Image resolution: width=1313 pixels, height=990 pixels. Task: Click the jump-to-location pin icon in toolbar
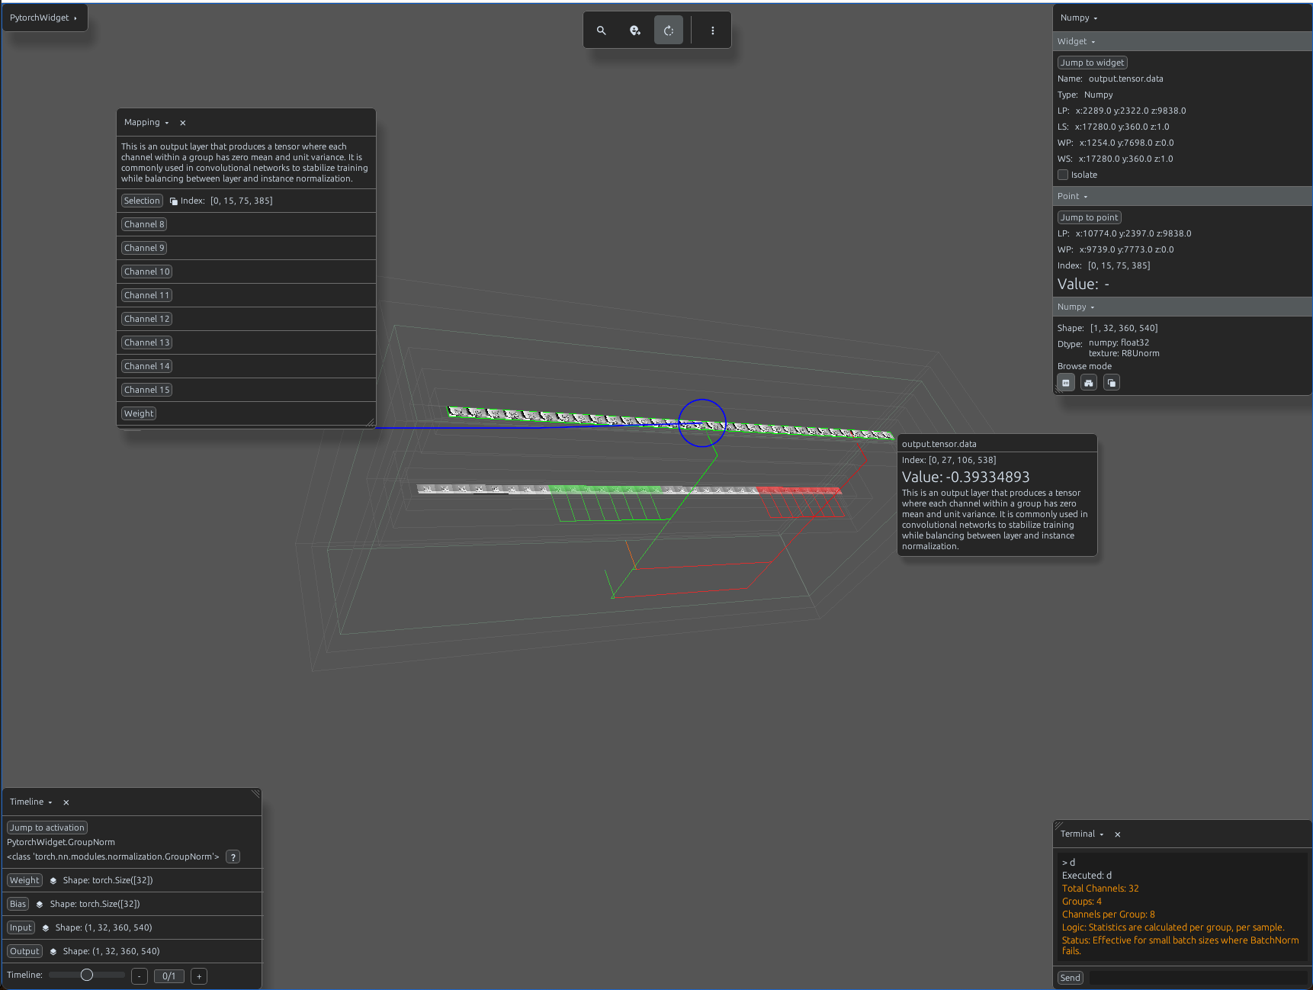pyautogui.click(x=635, y=31)
